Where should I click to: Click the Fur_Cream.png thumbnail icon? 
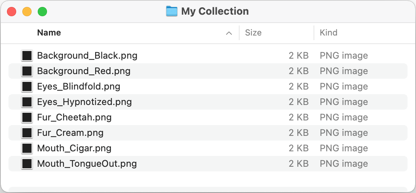click(x=27, y=133)
